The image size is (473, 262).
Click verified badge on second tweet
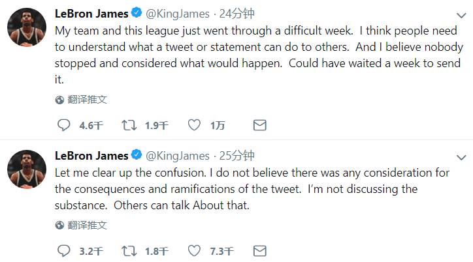click(137, 156)
